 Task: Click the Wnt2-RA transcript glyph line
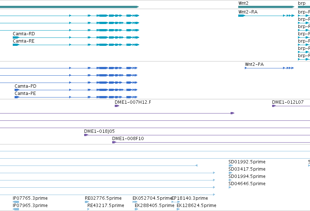[x=266, y=16]
